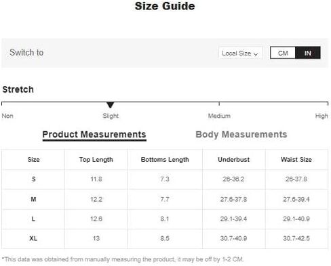Select the IN unit toggle
Viewport: 331px width, 266px height.
[x=308, y=53]
